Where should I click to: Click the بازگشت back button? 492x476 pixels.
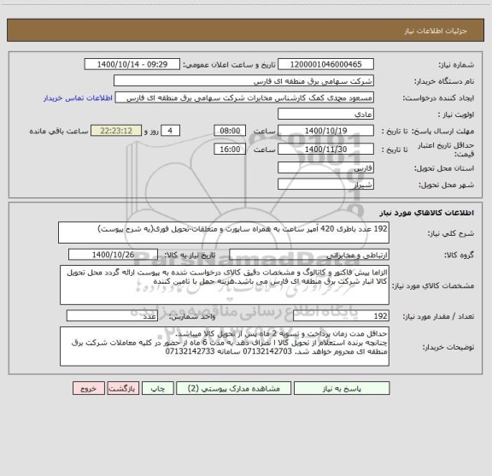(123, 388)
